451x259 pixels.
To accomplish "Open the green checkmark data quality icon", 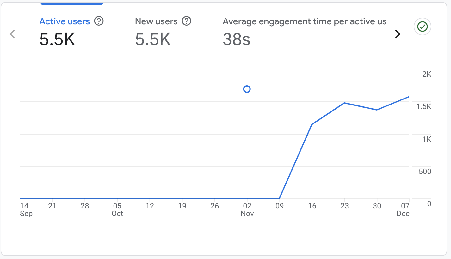I will coord(423,27).
